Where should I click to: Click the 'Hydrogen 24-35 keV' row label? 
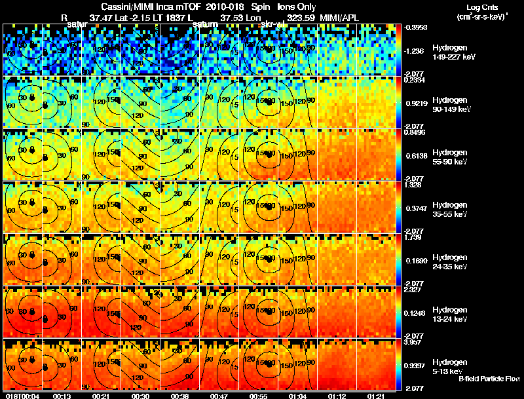(x=450, y=262)
